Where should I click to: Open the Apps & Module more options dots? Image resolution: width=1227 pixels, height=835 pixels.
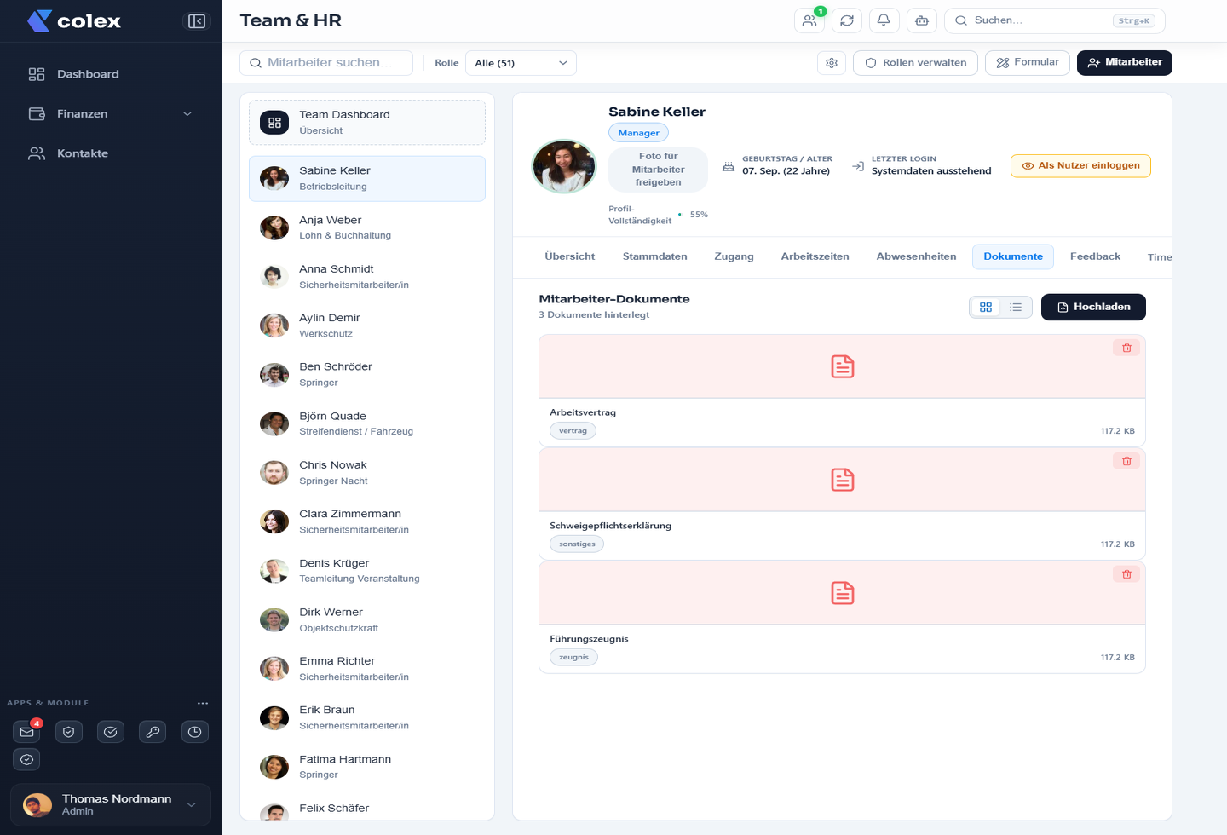(x=203, y=703)
